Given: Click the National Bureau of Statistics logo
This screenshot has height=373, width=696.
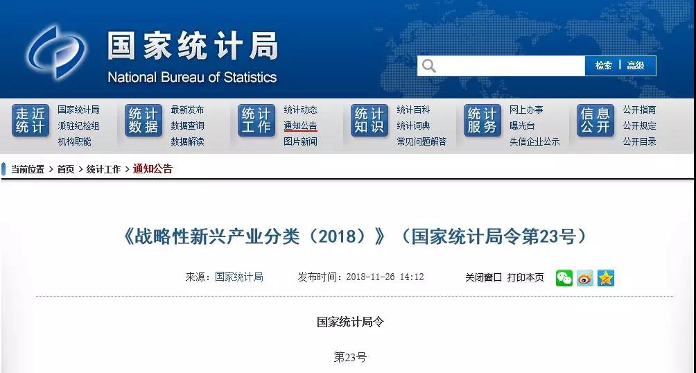Looking at the screenshot, I should coord(56,53).
